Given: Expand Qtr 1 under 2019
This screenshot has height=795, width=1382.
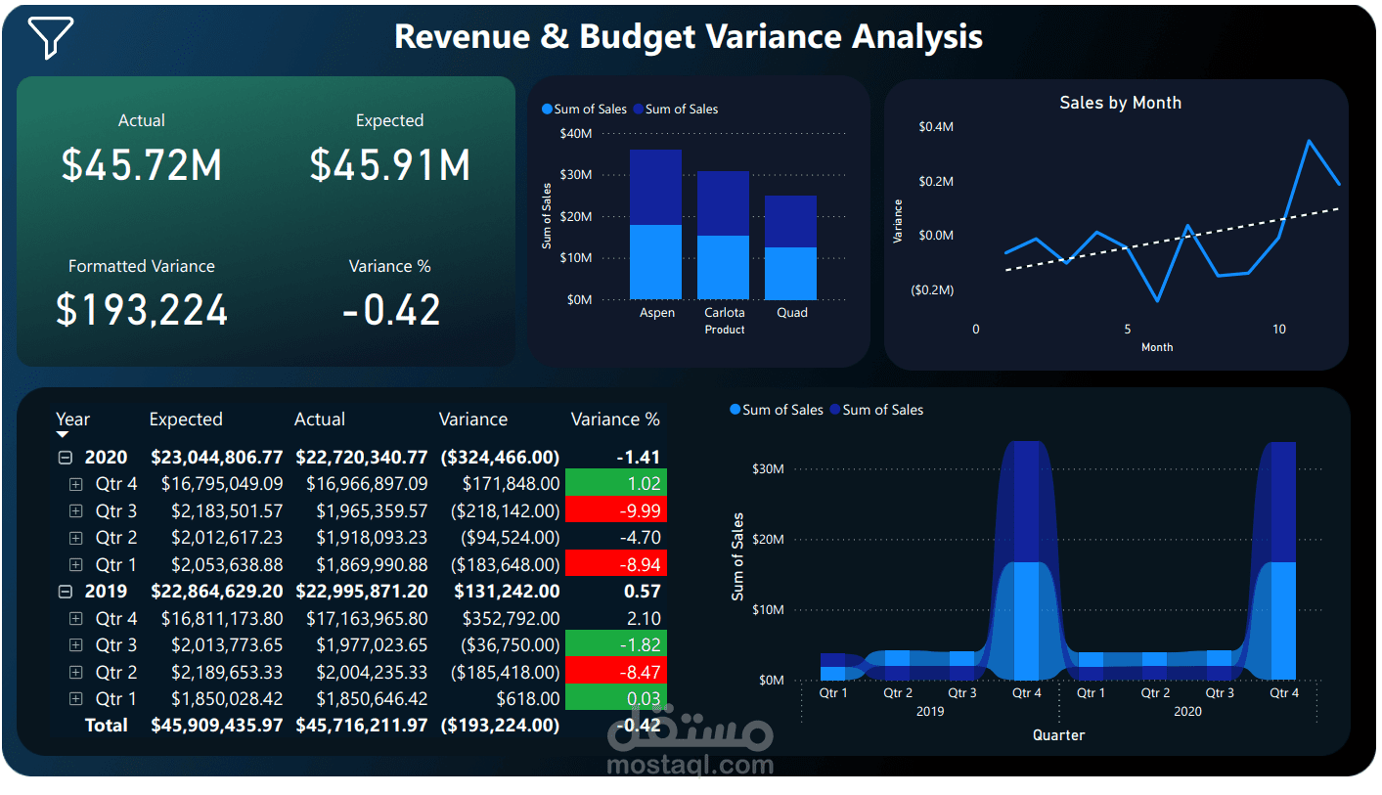Looking at the screenshot, I should pyautogui.click(x=76, y=698).
